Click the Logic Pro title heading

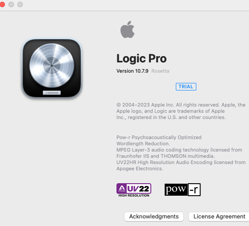141,58
